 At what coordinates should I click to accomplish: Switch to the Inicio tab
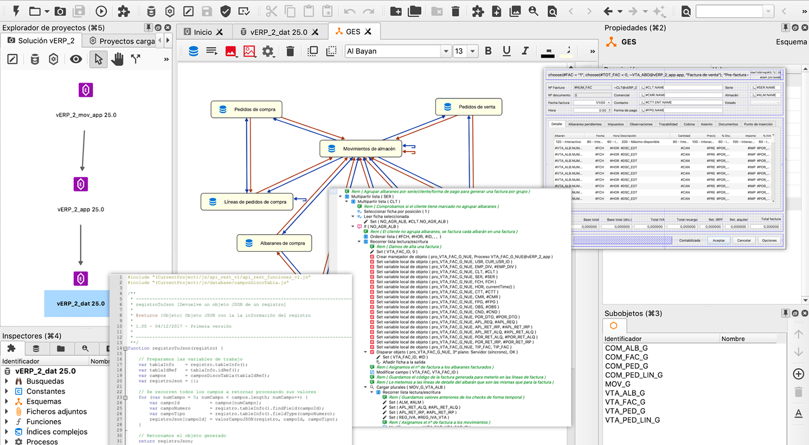click(203, 32)
